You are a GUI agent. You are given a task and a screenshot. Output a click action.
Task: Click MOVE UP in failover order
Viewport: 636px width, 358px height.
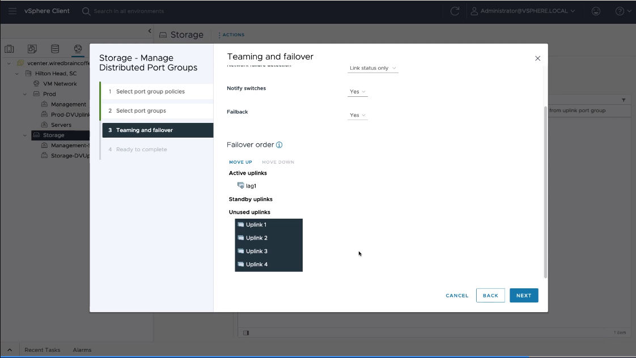tap(240, 162)
